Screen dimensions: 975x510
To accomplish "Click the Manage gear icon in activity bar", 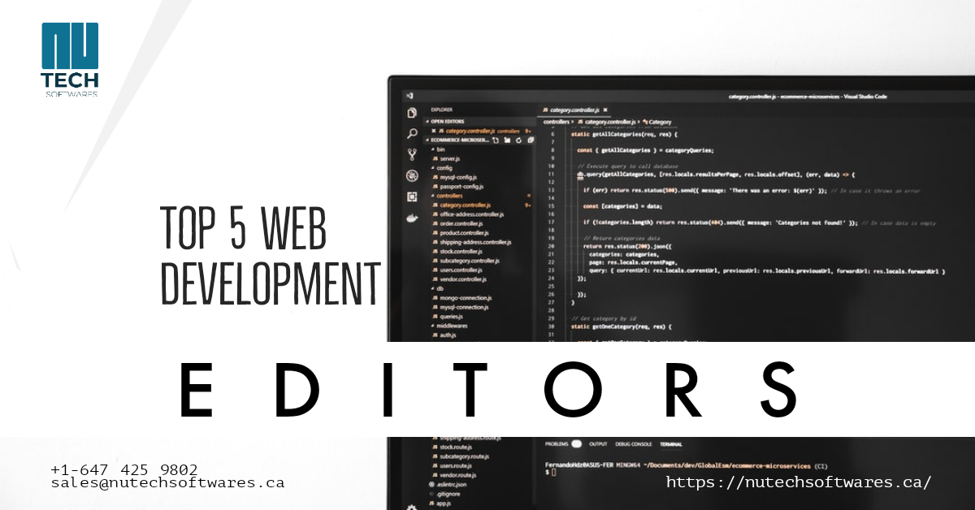I will [412, 507].
